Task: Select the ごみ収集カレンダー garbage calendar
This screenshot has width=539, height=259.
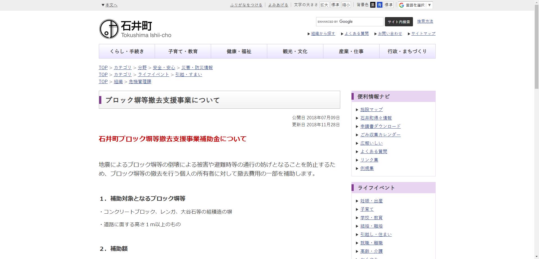Action: point(381,135)
